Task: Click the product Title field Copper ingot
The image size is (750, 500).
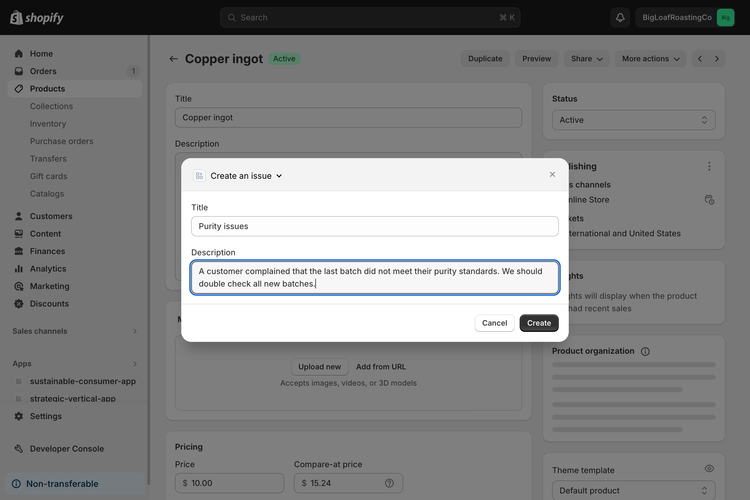Action: pyautogui.click(x=348, y=117)
